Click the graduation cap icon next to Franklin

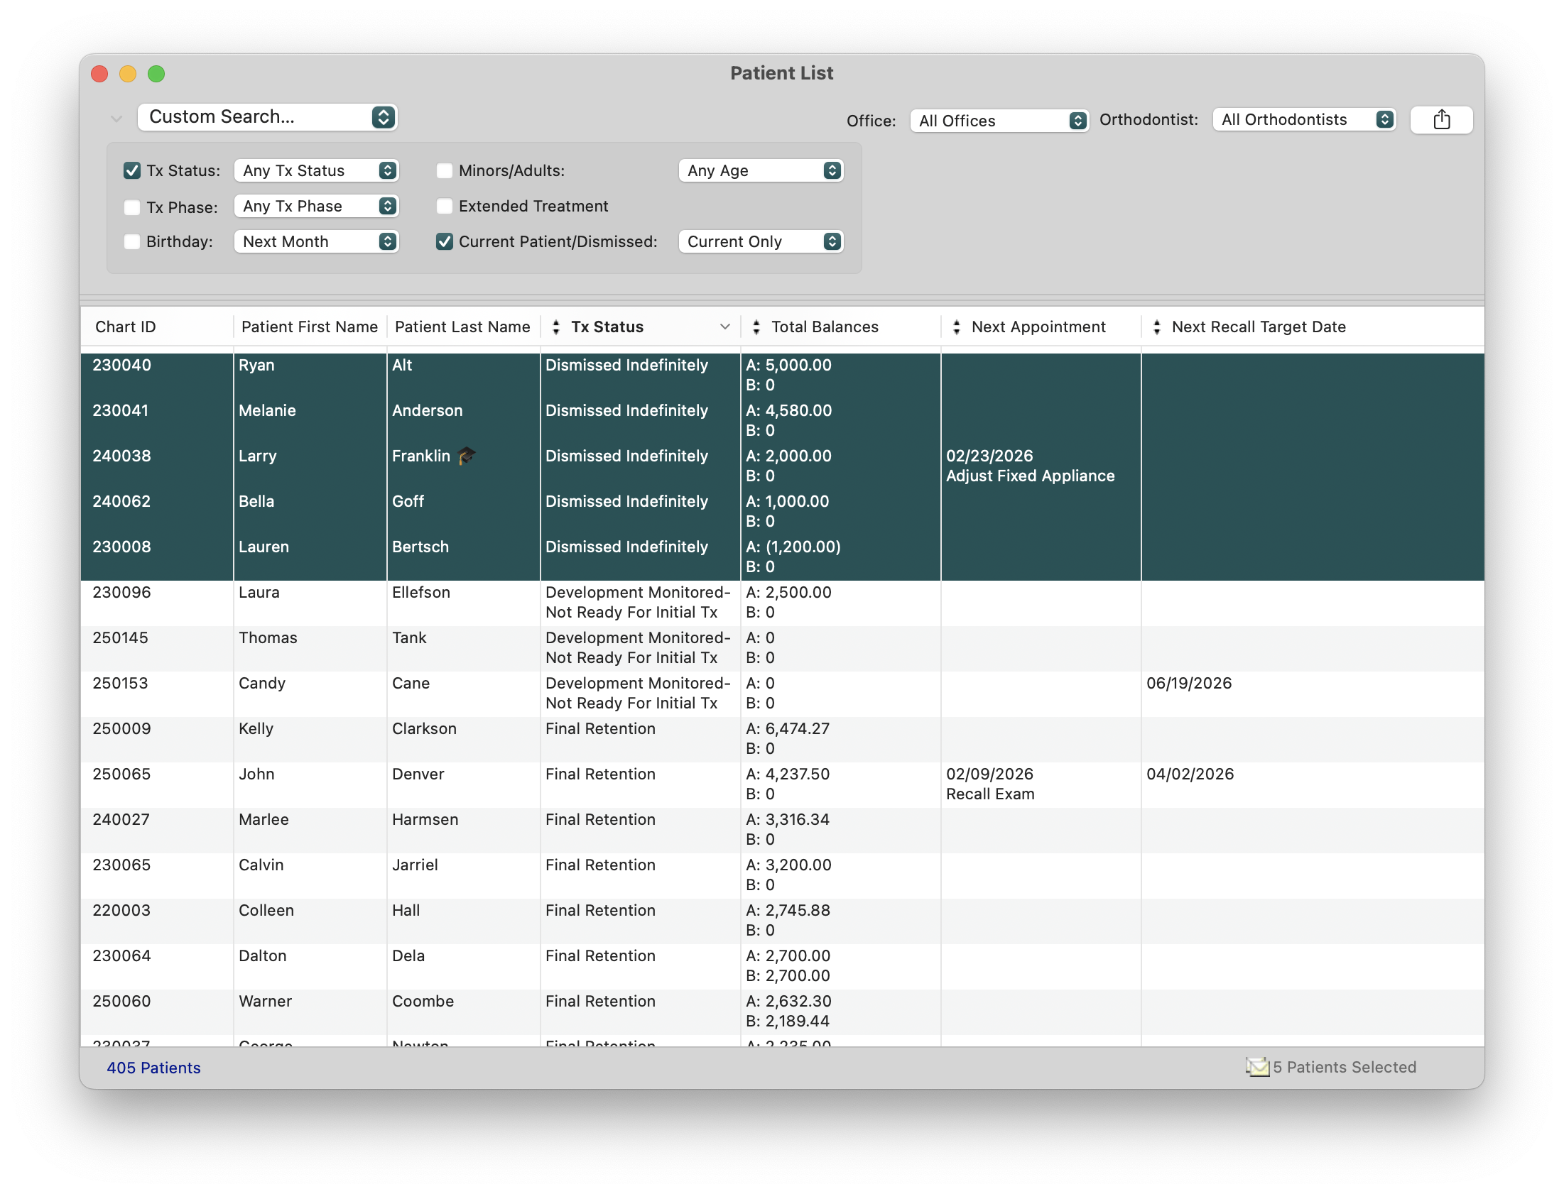tap(467, 456)
